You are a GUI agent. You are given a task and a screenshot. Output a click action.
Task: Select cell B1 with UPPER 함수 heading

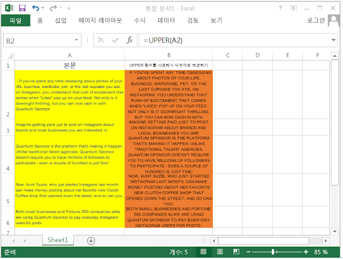click(x=169, y=65)
